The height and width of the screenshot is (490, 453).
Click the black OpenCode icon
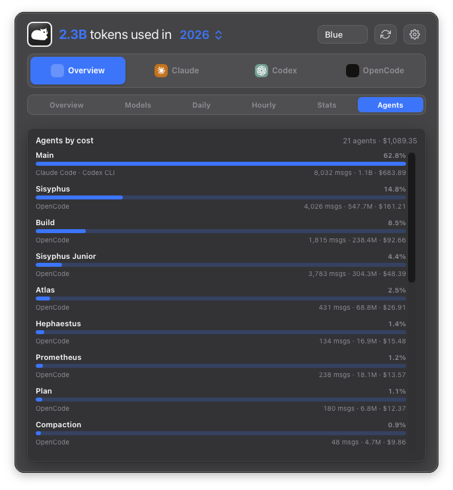pos(353,71)
